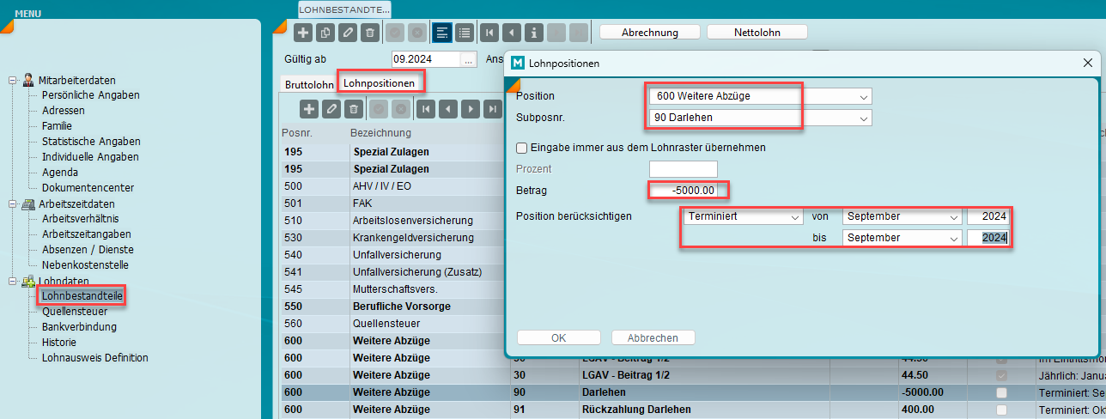The image size is (1106, 419).
Task: Add a new Lohnposition with the plus icon
Action: click(x=309, y=109)
